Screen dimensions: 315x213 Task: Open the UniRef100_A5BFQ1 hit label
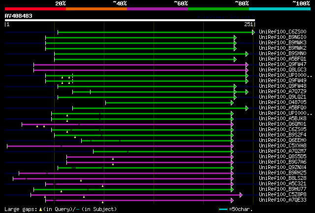283,59
